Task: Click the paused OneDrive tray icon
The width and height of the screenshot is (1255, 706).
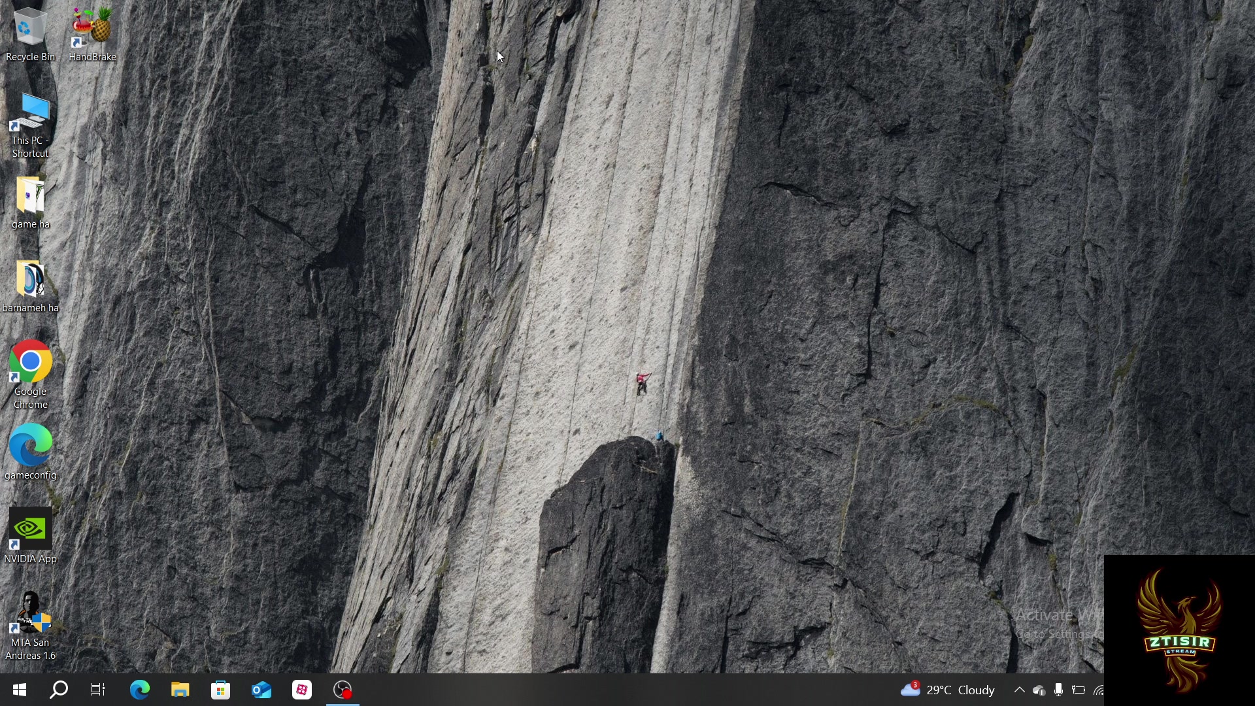Action: click(1039, 690)
